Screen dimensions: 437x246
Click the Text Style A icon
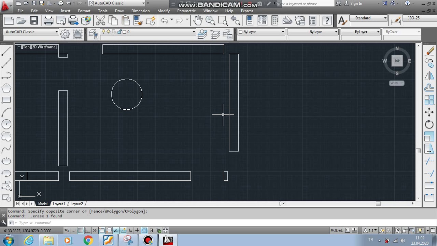342,21
